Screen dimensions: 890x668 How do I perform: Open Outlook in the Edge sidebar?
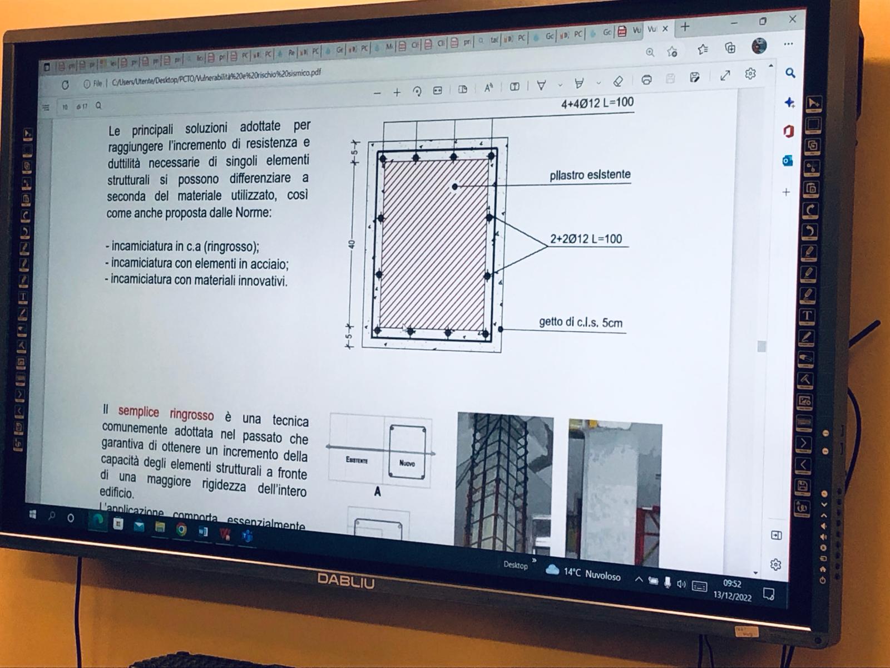(x=787, y=161)
